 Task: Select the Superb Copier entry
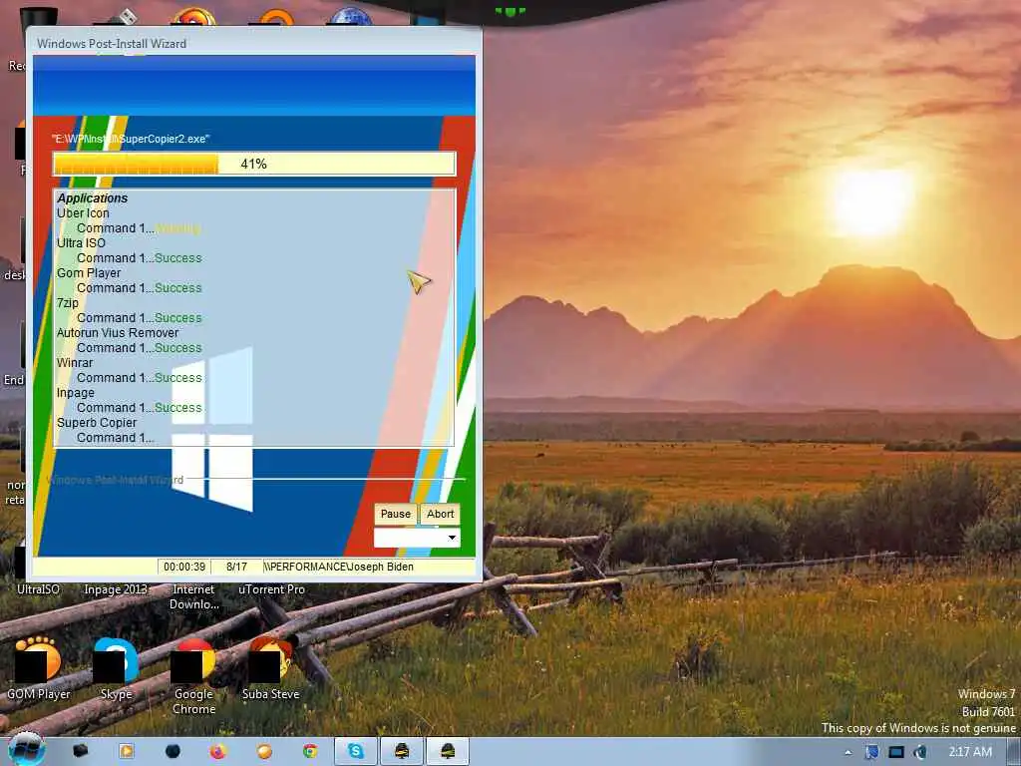(97, 423)
